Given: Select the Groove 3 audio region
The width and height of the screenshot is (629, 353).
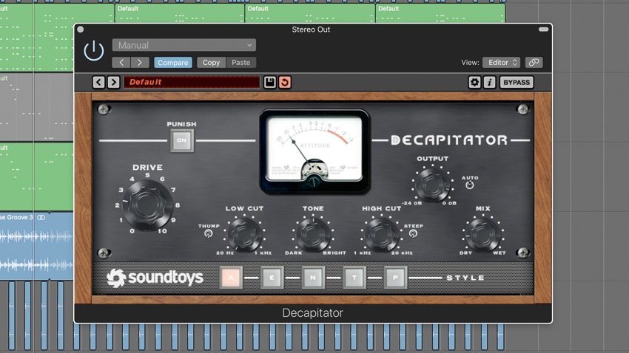Looking at the screenshot, I should [36, 247].
